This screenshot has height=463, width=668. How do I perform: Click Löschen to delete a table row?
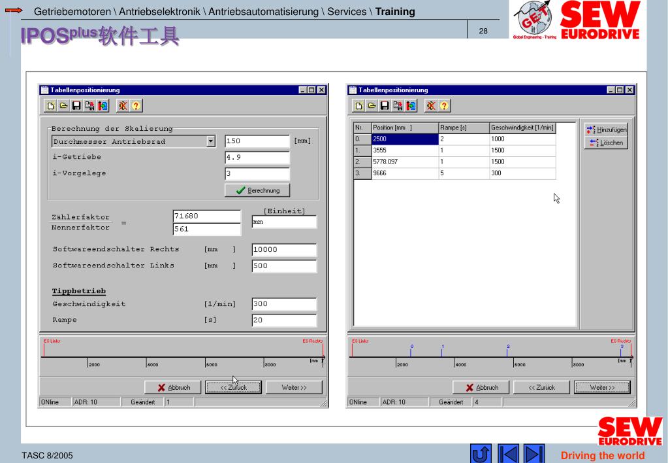605,143
